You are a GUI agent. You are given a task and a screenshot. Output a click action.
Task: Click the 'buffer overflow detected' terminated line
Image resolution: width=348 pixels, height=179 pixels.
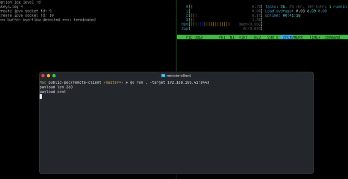point(48,20)
